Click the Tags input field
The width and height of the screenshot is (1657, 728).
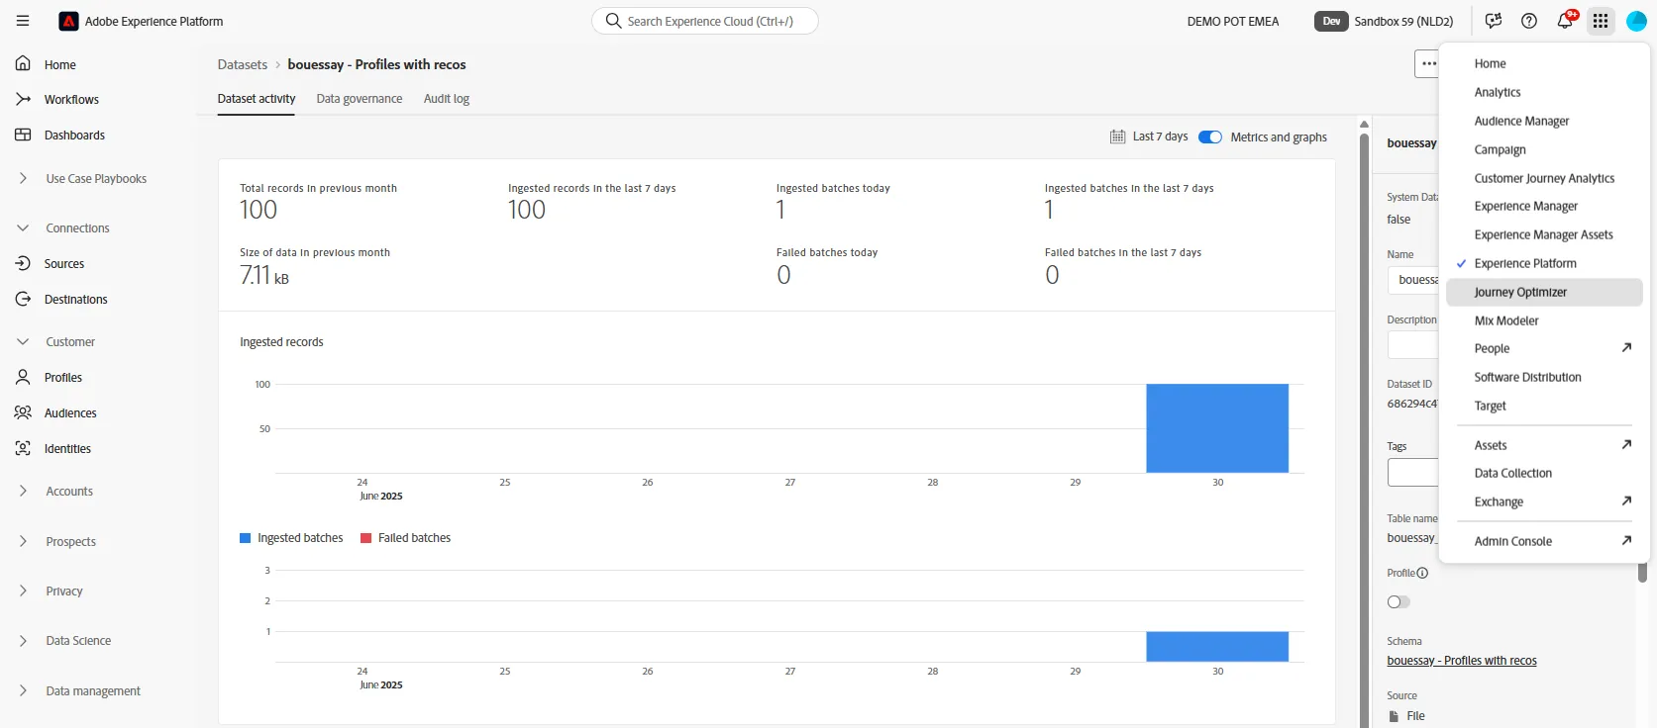coord(1413,472)
